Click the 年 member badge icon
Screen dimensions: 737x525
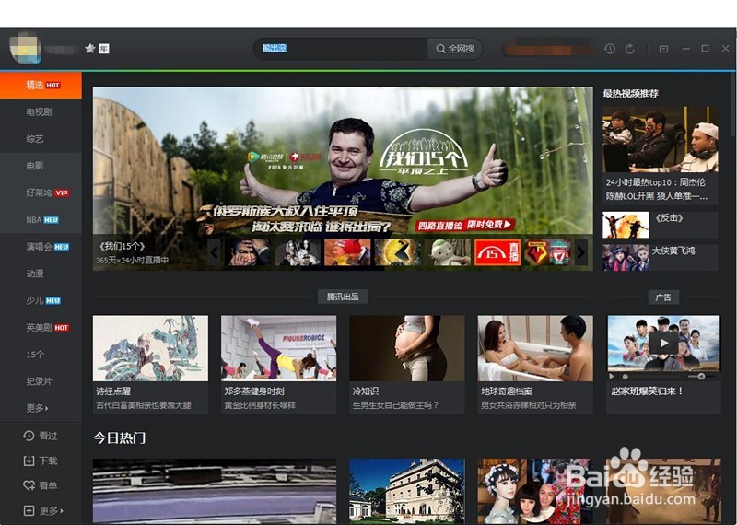(x=104, y=49)
